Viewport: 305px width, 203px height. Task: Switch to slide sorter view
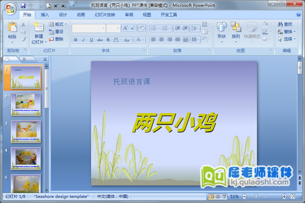[x=218, y=196]
